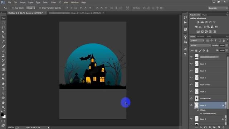Add a layer mask using bottom icon
Screen dimensions: 229x129
205,128
